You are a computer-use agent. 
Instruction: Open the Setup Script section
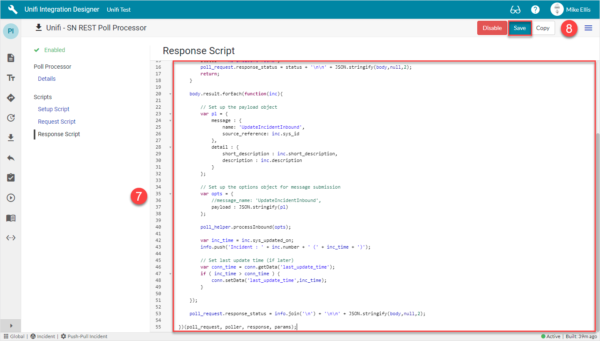coord(54,109)
